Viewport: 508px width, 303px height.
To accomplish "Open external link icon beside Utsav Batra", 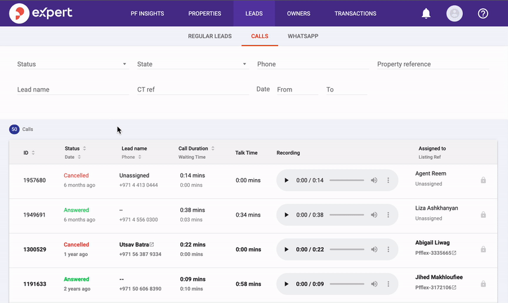I will click(152, 245).
